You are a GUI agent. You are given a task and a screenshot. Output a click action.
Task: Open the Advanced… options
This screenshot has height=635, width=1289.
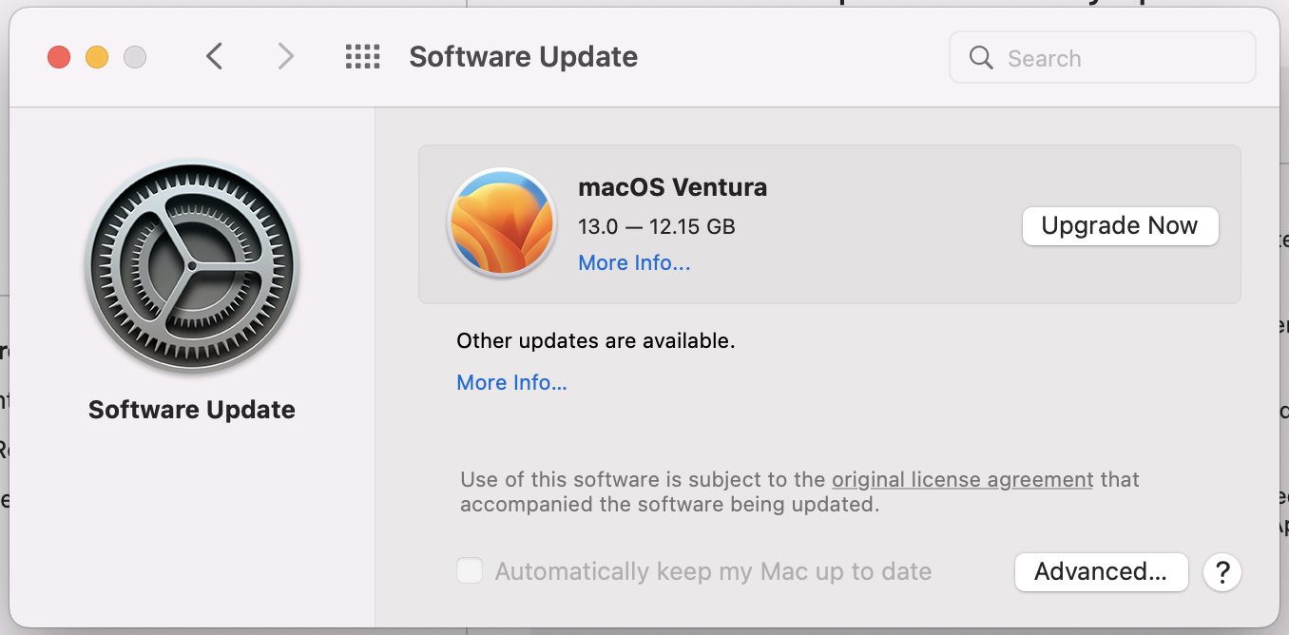1101,572
